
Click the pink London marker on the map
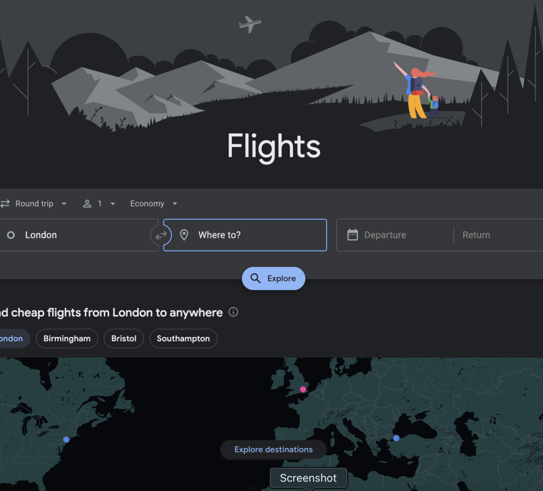(x=303, y=390)
